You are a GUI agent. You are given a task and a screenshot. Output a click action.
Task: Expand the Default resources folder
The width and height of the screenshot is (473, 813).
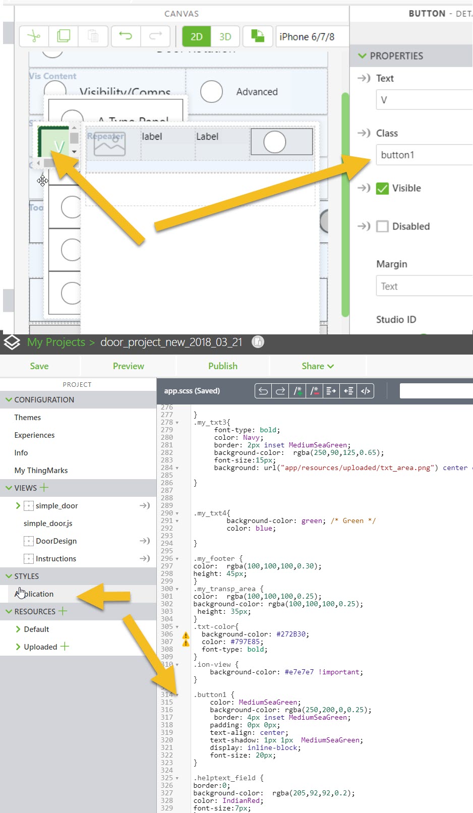click(18, 629)
